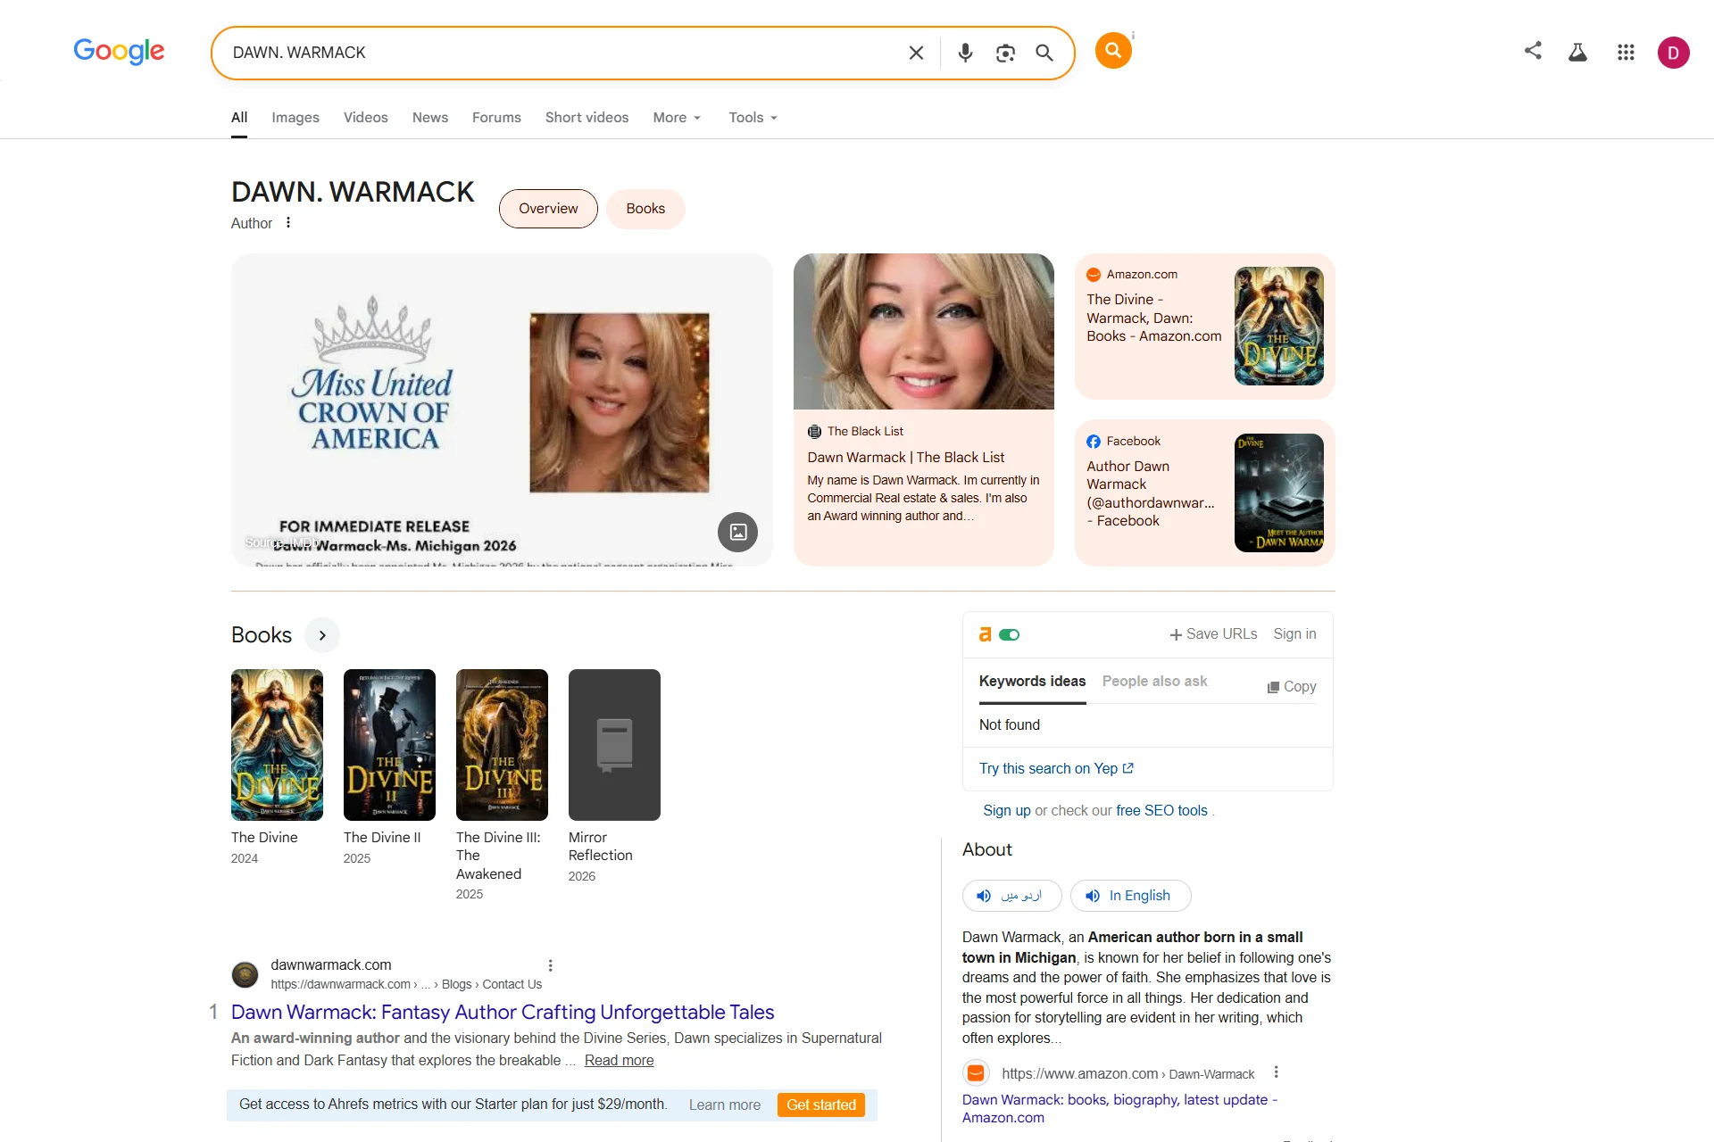Screen dimensions: 1714x1142
Task: Open the Google account avatar
Action: coord(1673,53)
